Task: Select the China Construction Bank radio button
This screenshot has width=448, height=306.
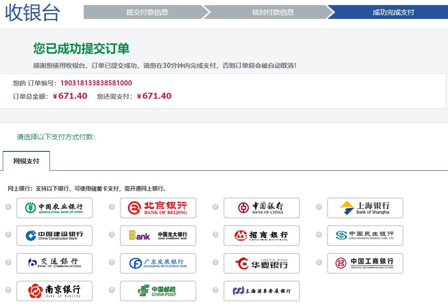Action: 8,234
